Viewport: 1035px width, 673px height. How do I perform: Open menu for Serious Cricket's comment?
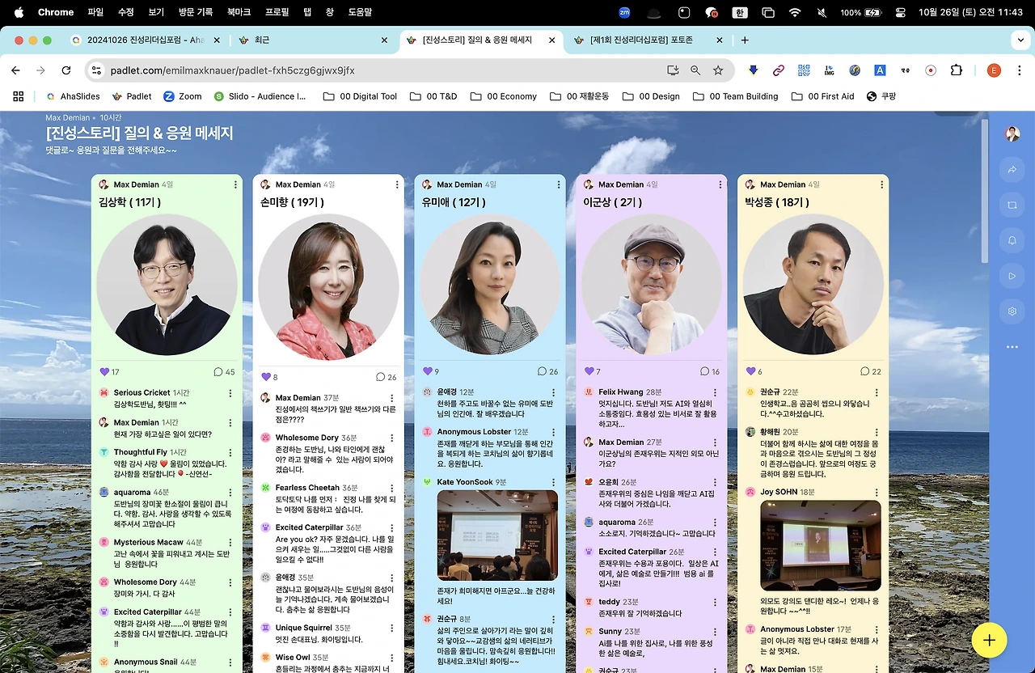[230, 393]
